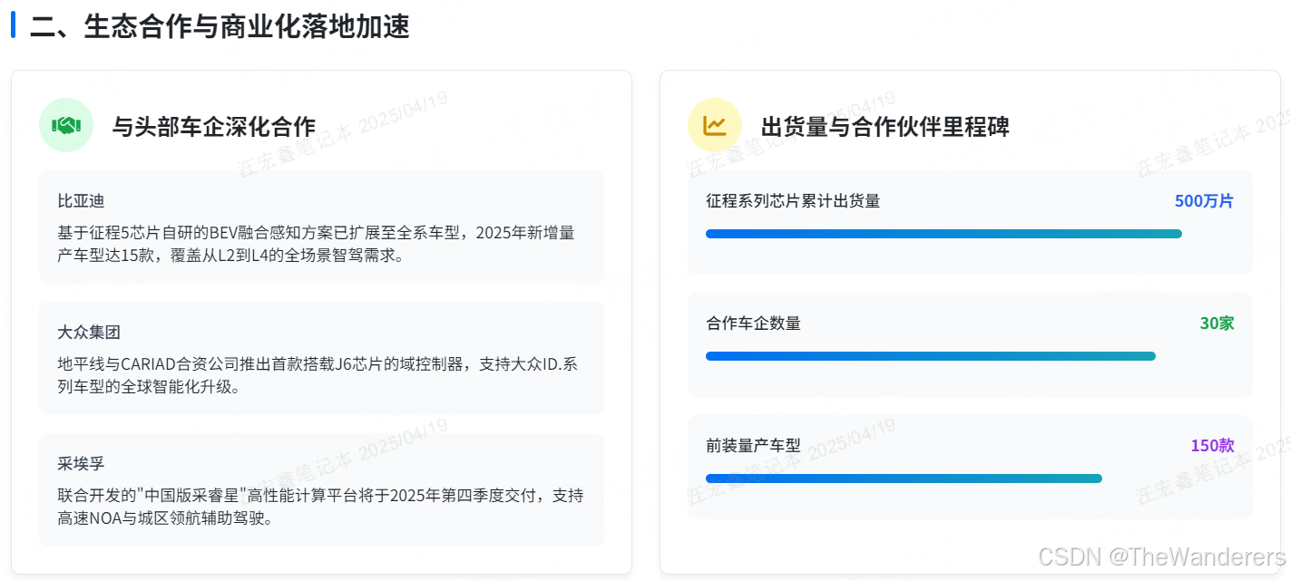Screen dimensions: 1290x580
Task: Select the blue accent bar beside the section title
Action: tap(13, 27)
